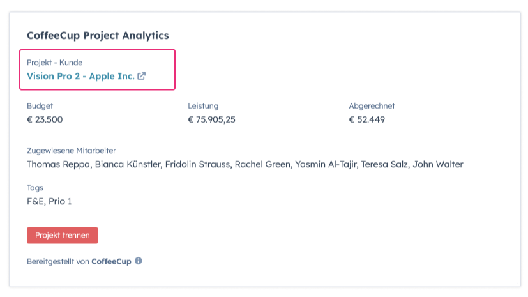
Task: Click on Fridolin Strauss in the employee list
Action: pyautogui.click(x=197, y=164)
